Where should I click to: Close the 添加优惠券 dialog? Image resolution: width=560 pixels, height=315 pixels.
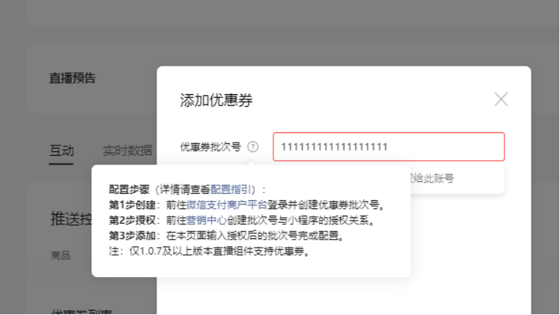(x=501, y=99)
